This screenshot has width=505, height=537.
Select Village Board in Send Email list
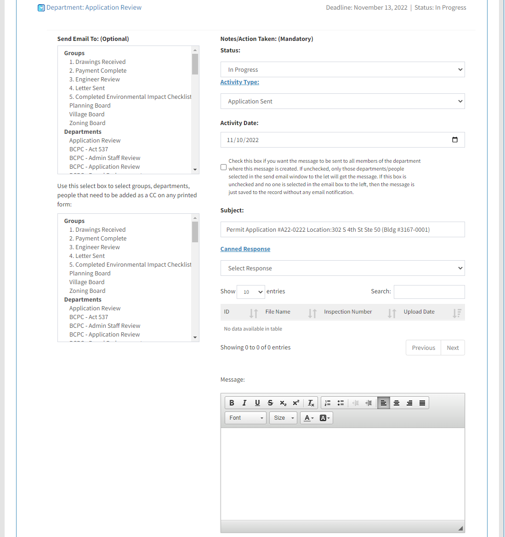(87, 114)
